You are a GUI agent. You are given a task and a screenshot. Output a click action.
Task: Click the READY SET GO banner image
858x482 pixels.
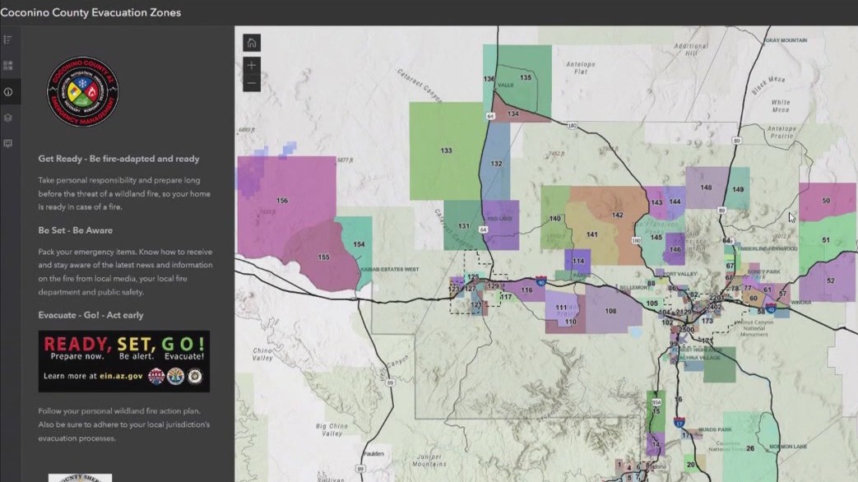pos(123,359)
